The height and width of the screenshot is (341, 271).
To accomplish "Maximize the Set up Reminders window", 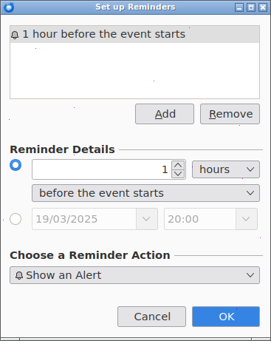I will coord(251,7).
